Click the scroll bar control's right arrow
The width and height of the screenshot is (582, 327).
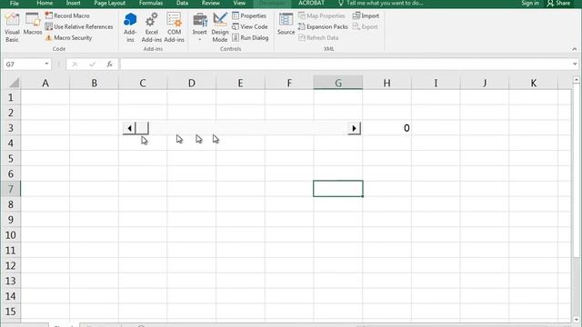coord(354,128)
